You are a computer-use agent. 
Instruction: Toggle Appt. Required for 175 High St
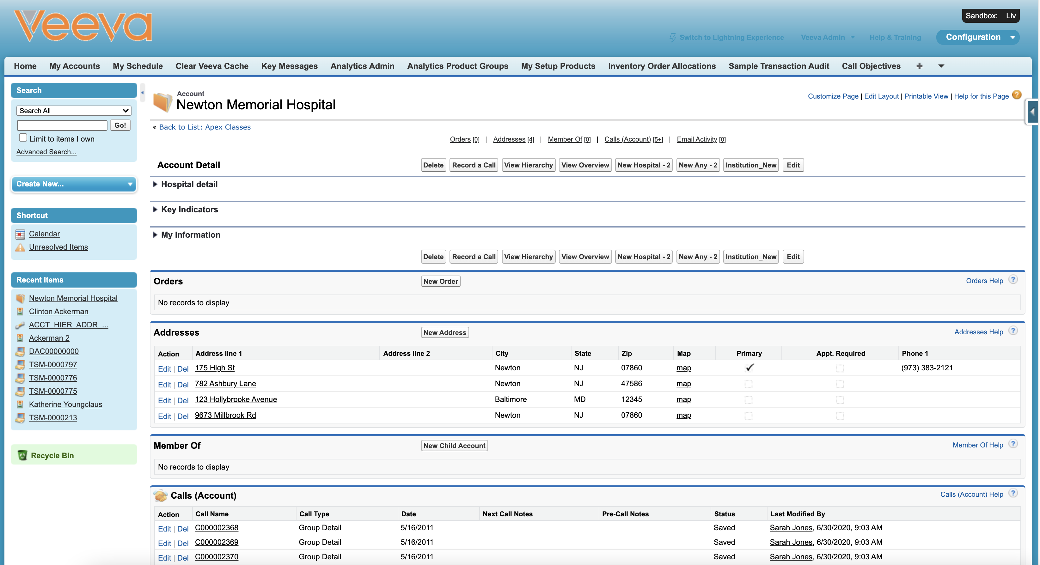[x=840, y=368]
